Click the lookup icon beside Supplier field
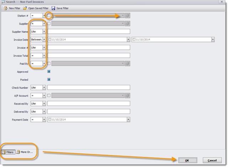 pyautogui.click(x=127, y=23)
